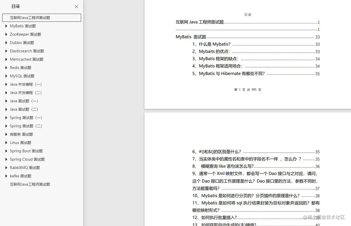Close the 目录 sidebar panel
The width and height of the screenshot is (351, 226).
(76, 7)
